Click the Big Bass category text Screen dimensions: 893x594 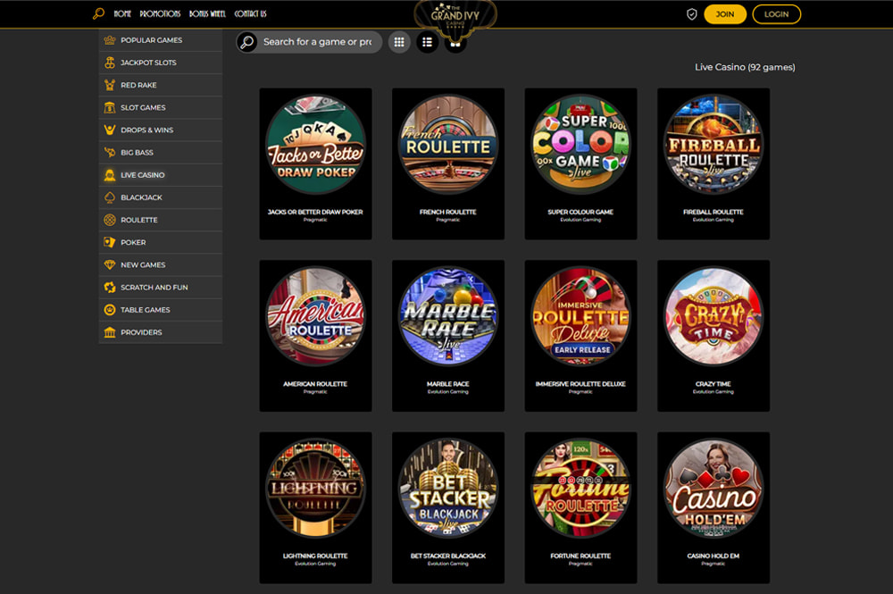pyautogui.click(x=137, y=153)
